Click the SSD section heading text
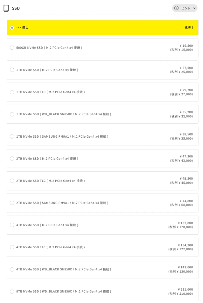The image size is (203, 303). pos(16,8)
